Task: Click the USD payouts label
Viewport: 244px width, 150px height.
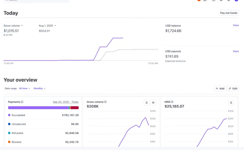Action: (173, 51)
